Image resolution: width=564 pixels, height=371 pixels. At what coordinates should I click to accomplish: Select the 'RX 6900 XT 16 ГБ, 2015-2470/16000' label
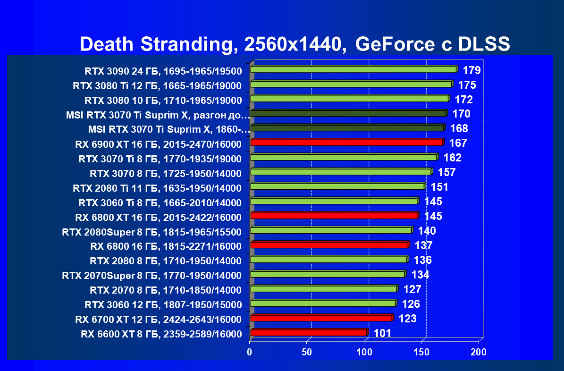(158, 144)
